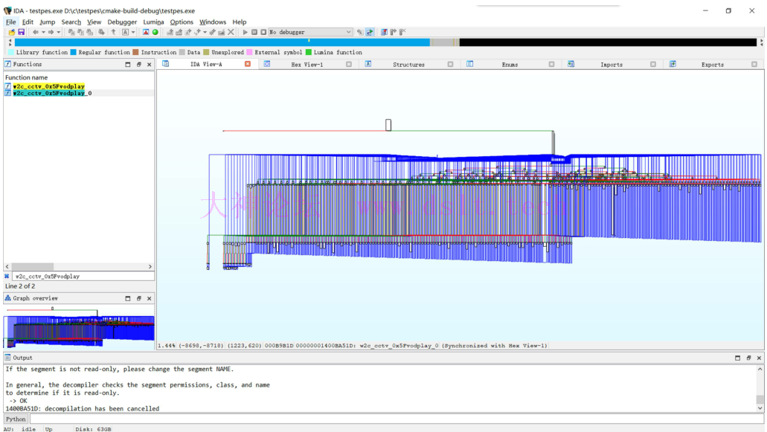
Task: Stop debugger process icon
Action: point(263,32)
